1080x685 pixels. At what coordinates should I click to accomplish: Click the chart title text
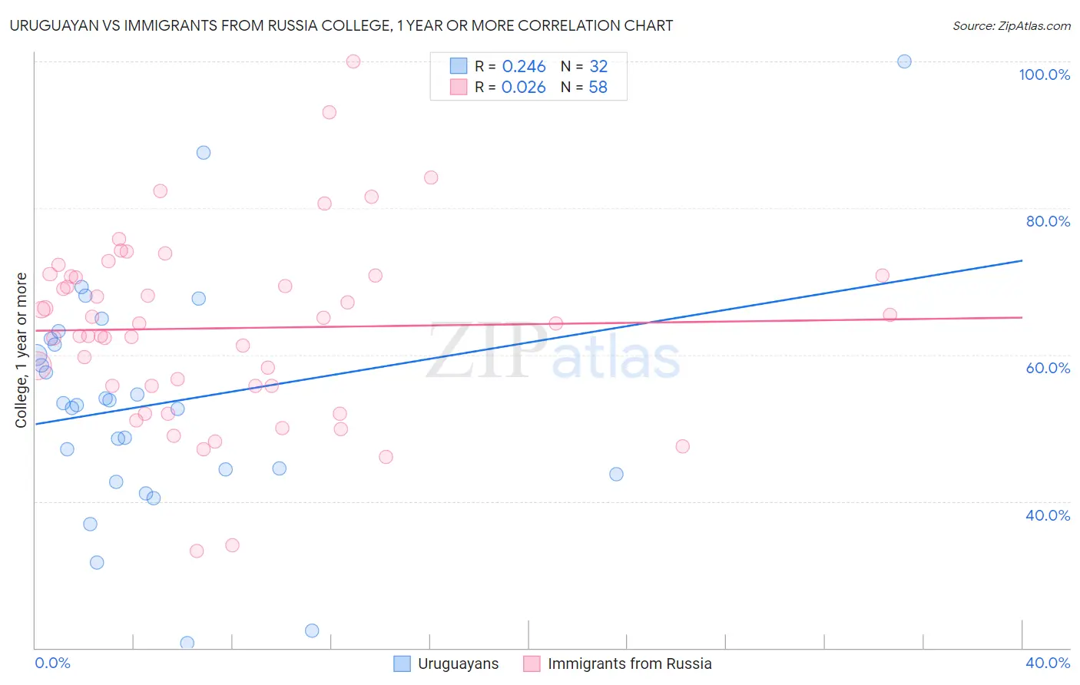pyautogui.click(x=341, y=25)
